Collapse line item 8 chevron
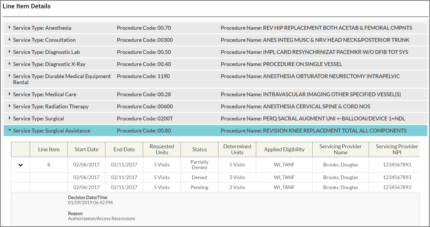430x227 pixels. coord(21,165)
